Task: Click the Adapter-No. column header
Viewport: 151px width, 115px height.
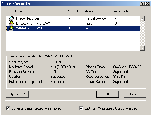Action: (x=122, y=11)
